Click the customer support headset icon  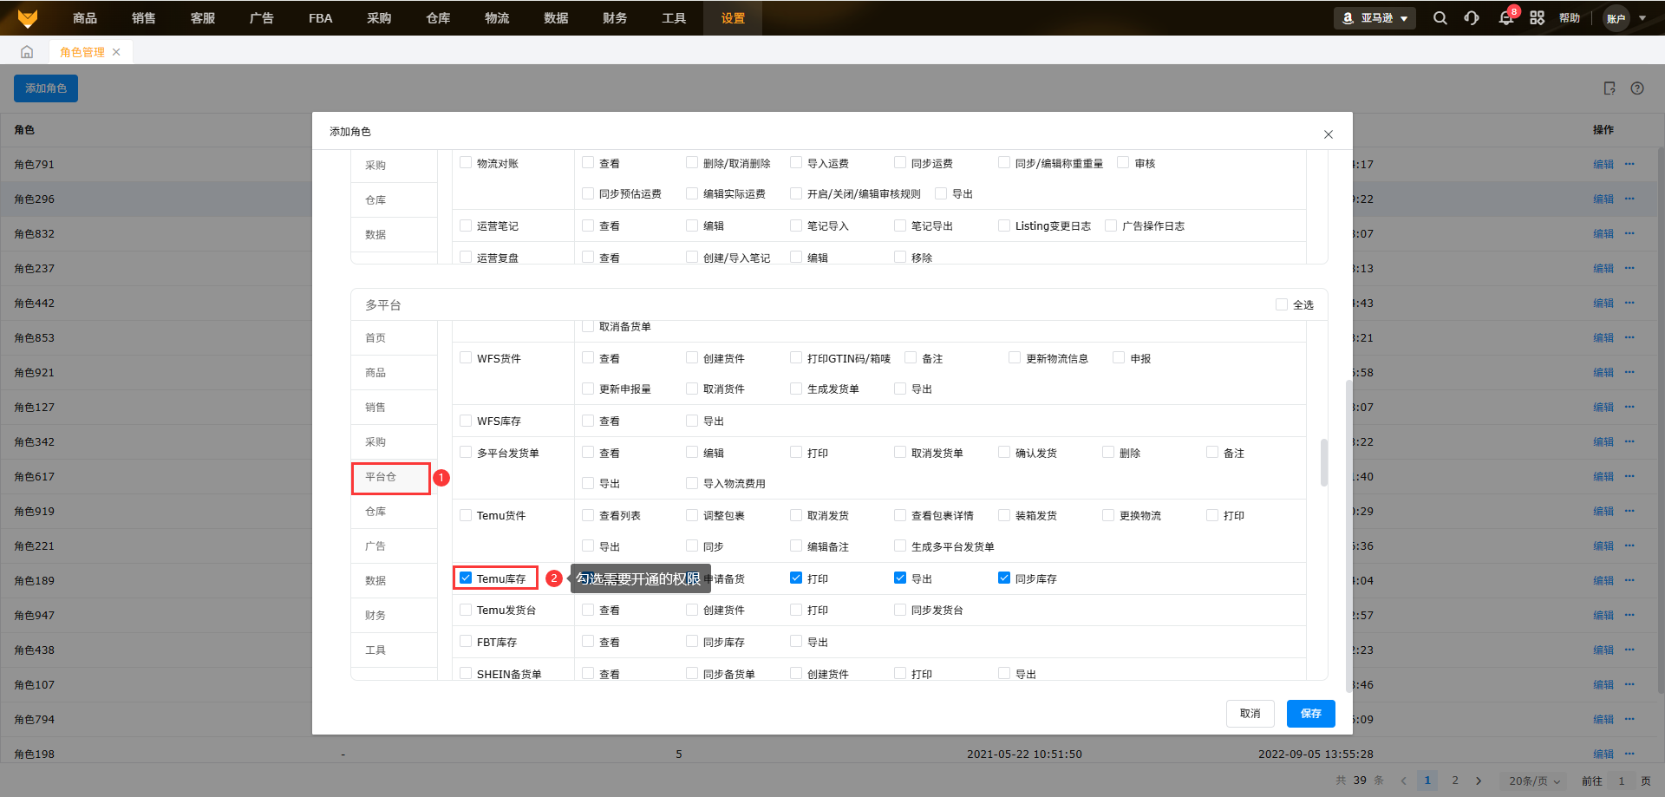coord(1472,18)
